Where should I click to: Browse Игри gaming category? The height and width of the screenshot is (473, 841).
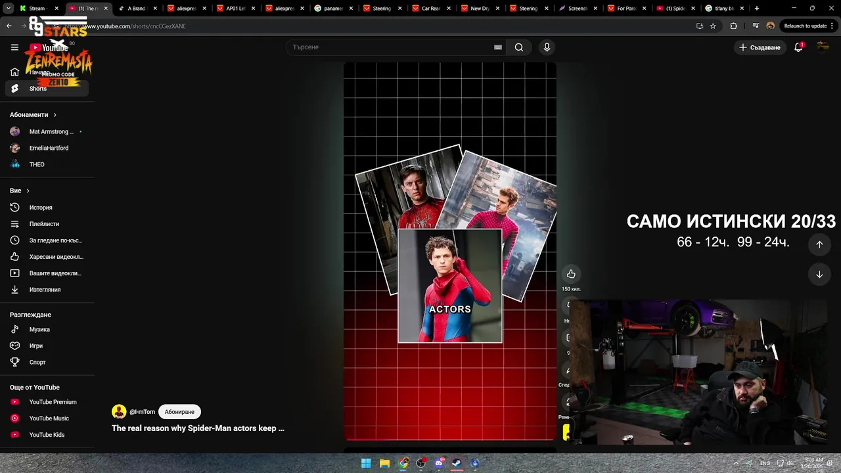[47, 346]
